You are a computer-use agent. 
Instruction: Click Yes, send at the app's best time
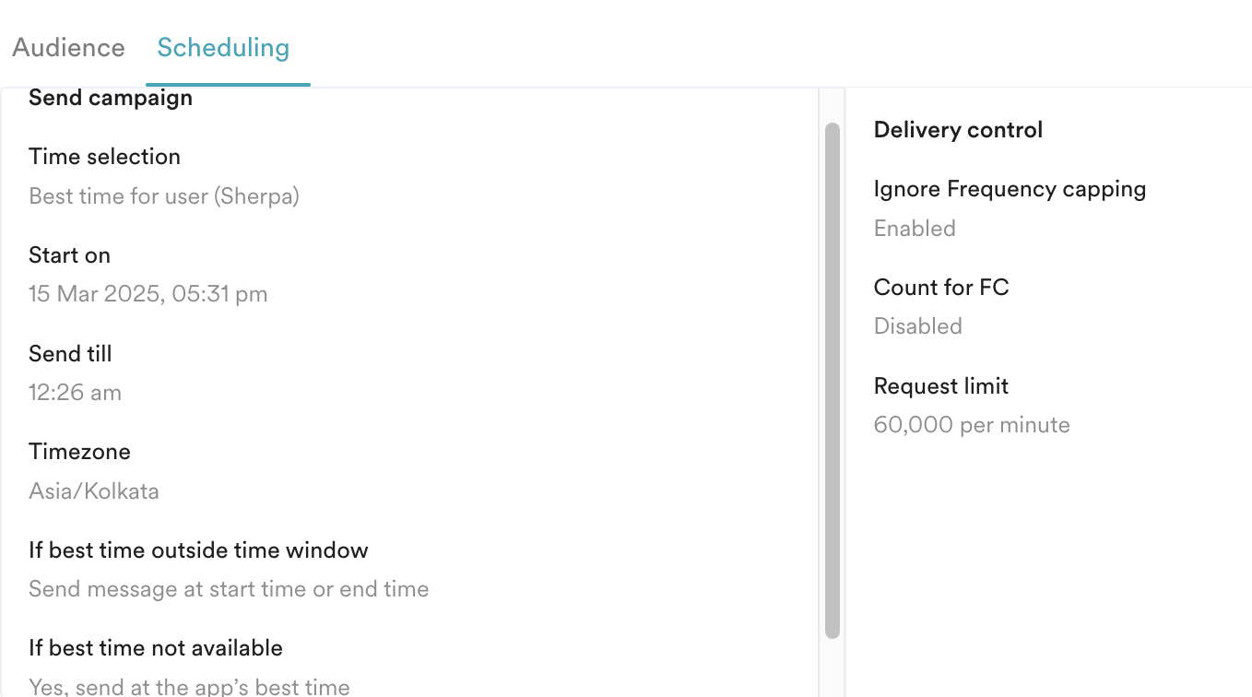coord(189,686)
